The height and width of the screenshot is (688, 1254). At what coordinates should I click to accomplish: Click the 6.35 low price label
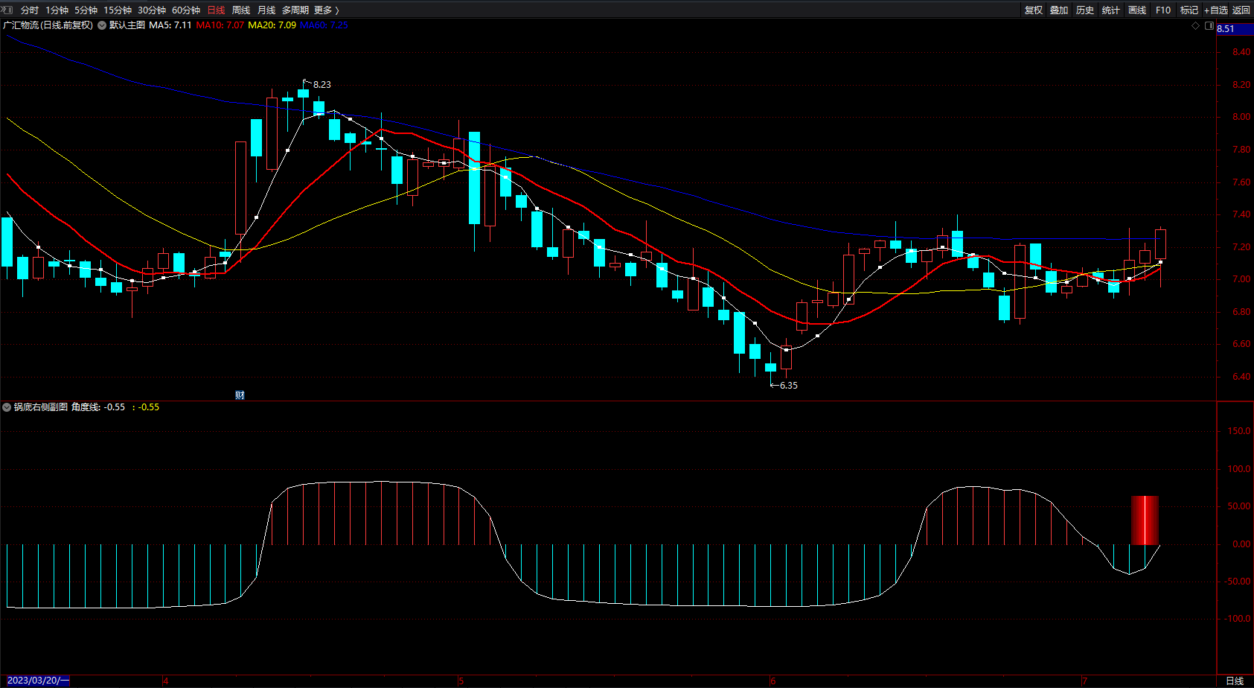[x=789, y=386]
